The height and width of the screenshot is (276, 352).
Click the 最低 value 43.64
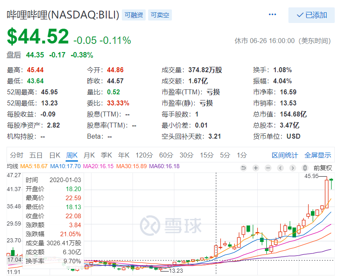pyautogui.click(x=35, y=81)
